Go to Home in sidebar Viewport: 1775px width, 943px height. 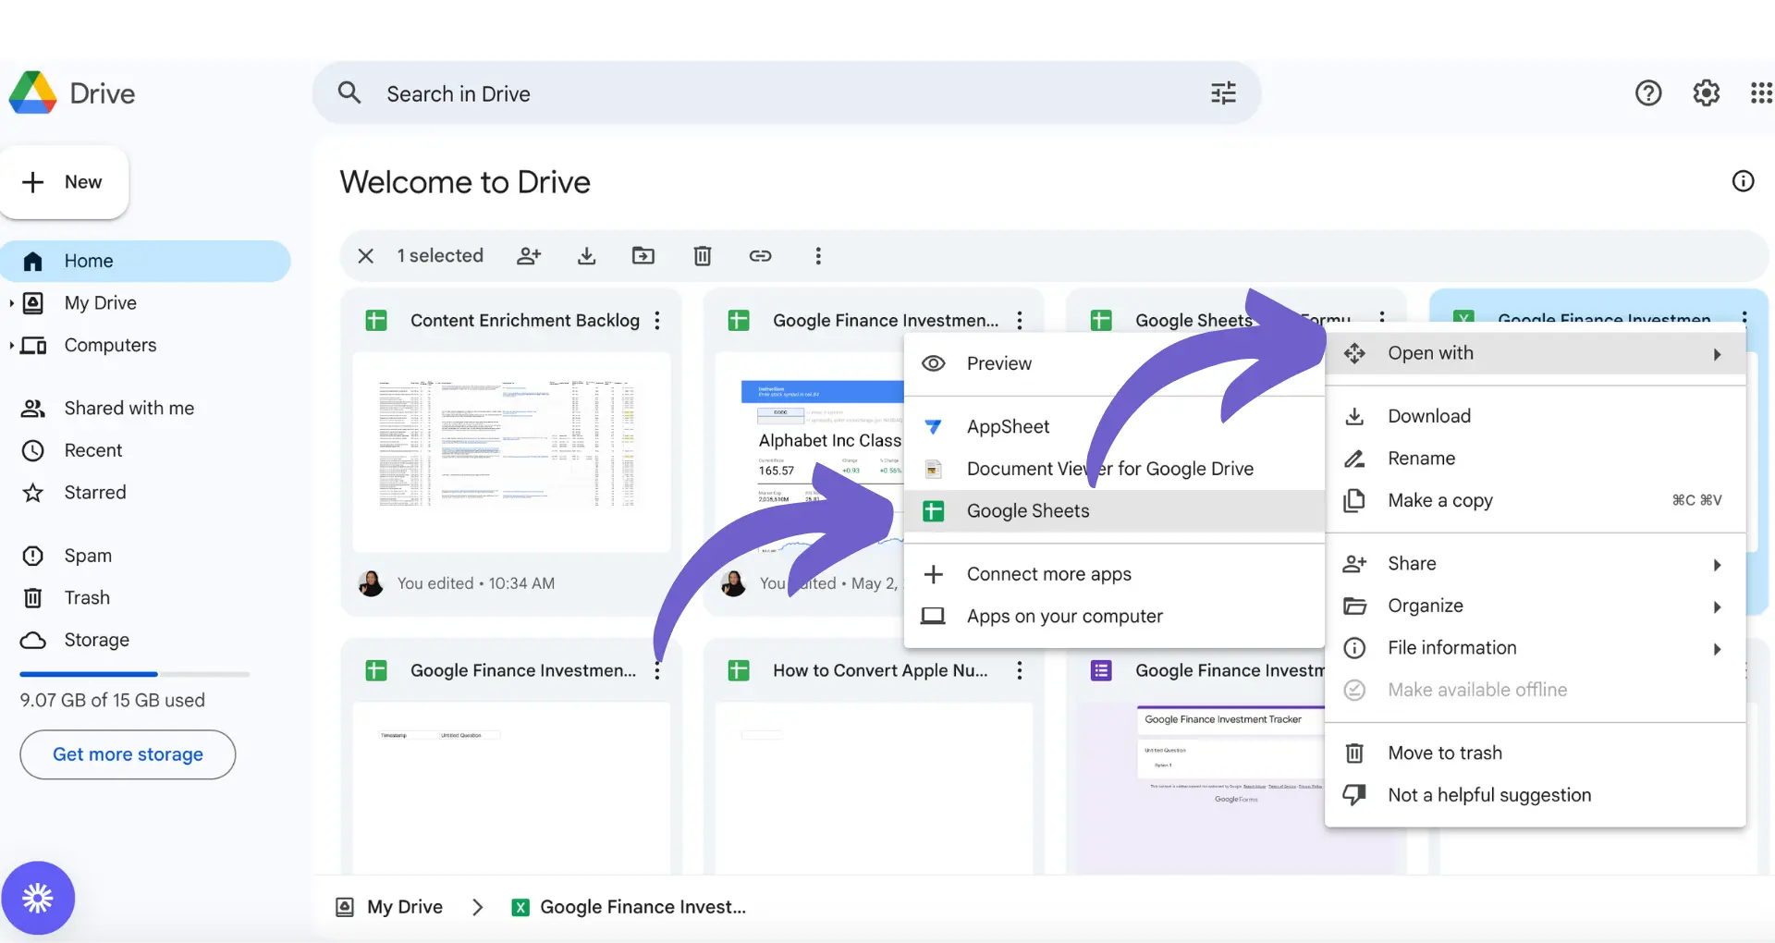point(145,262)
